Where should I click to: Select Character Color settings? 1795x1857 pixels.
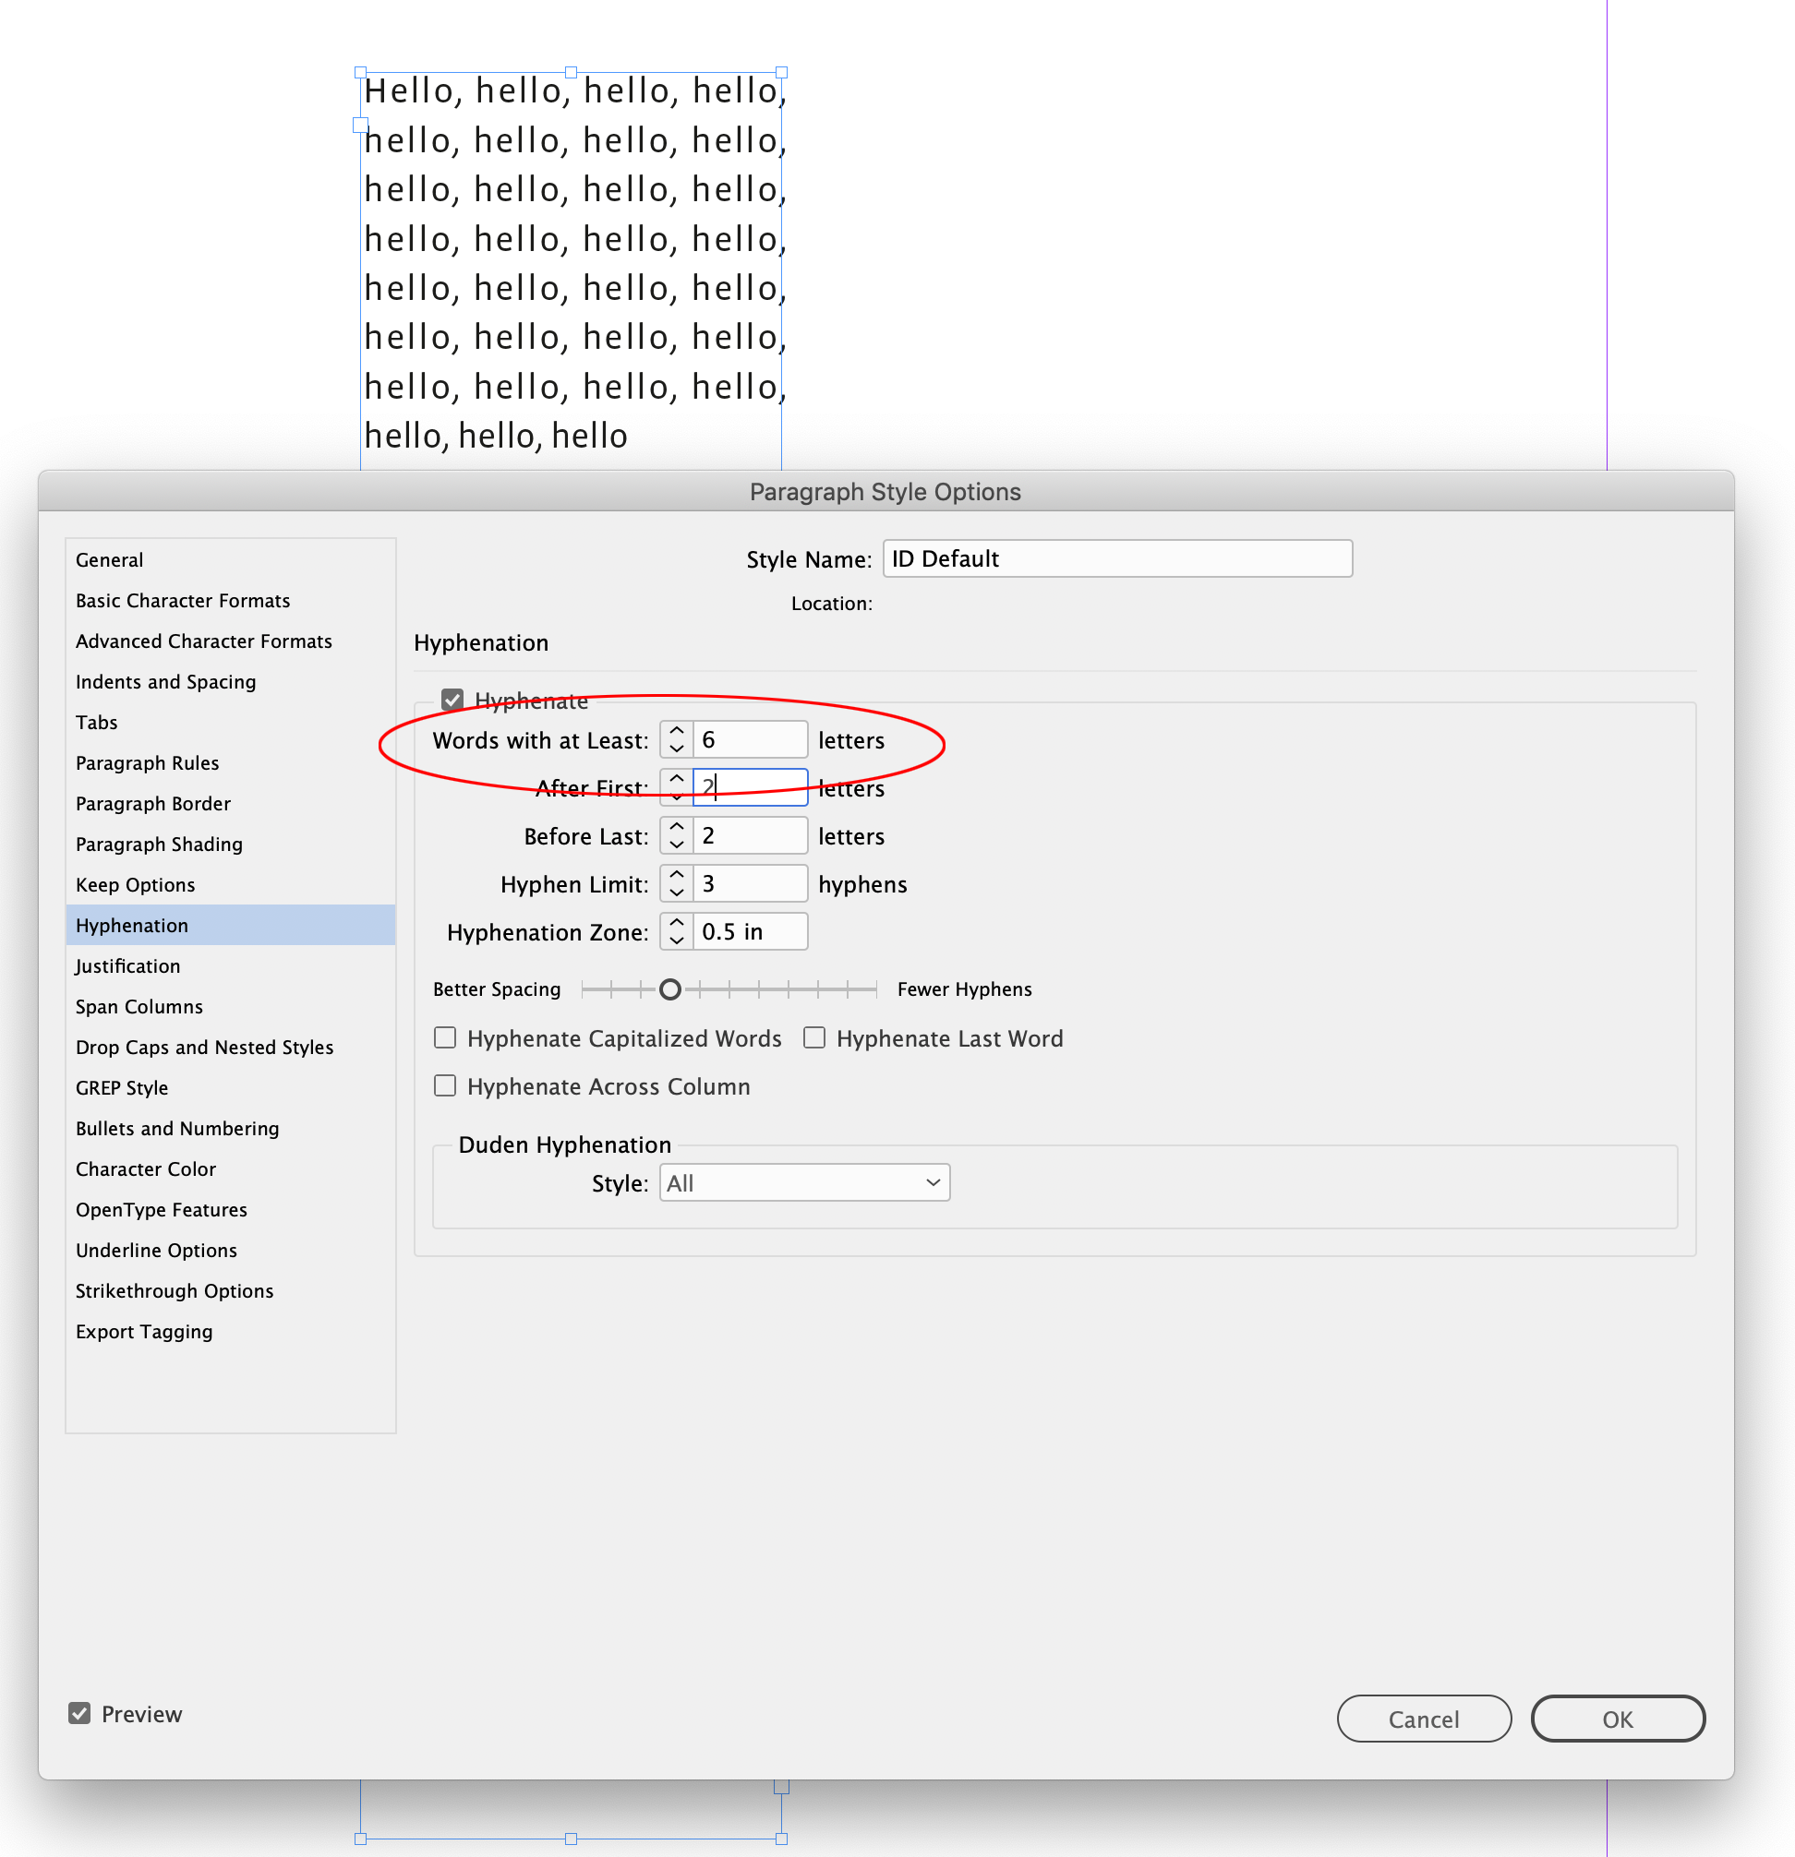145,1168
